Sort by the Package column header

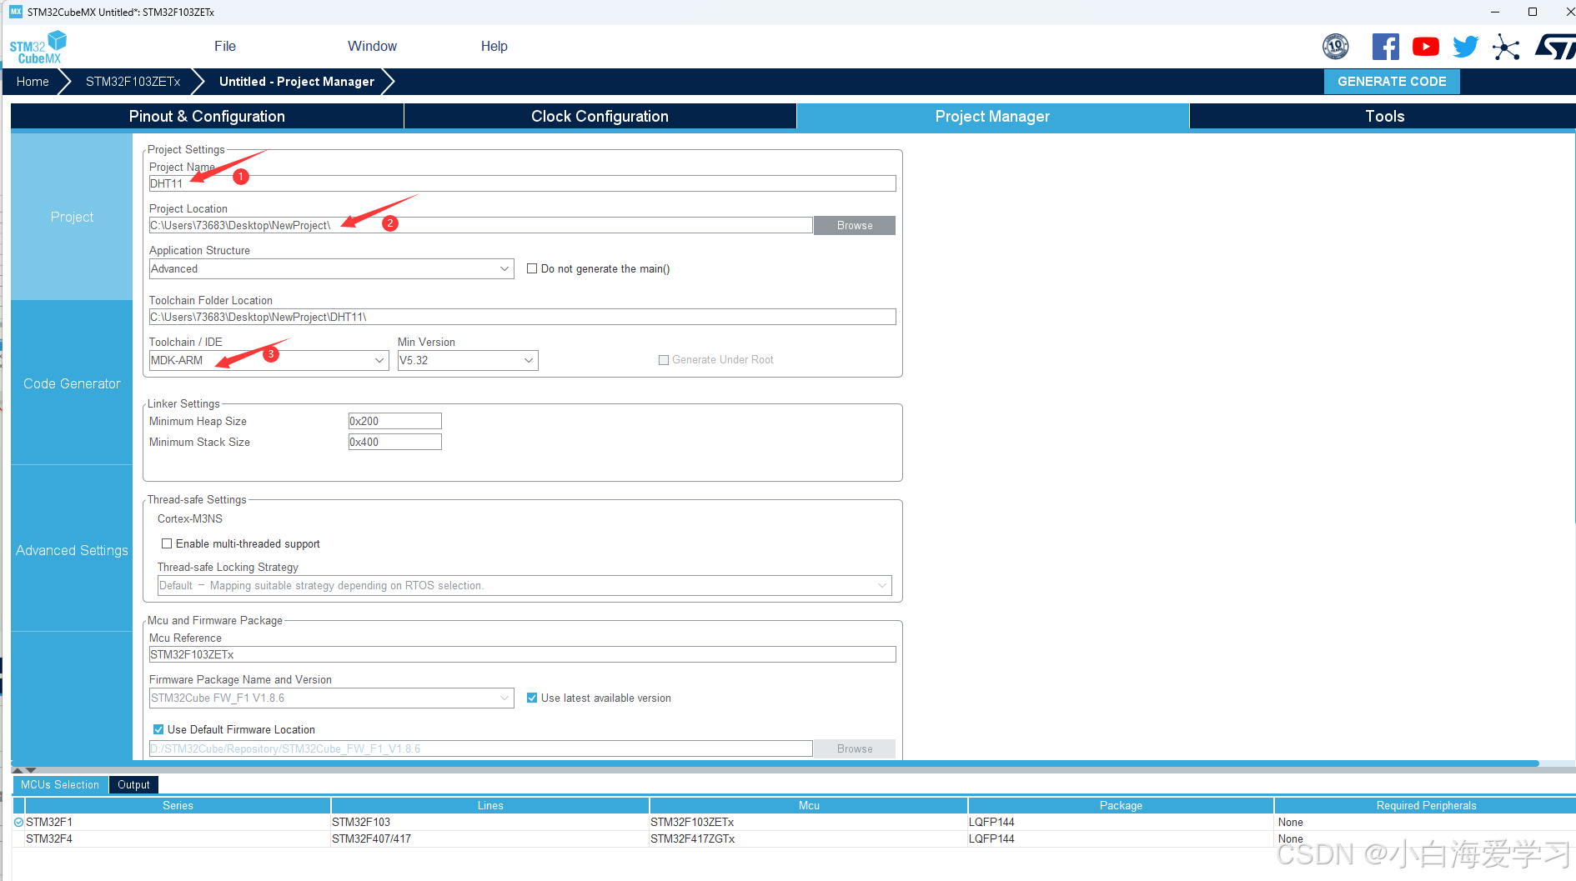pos(1121,805)
